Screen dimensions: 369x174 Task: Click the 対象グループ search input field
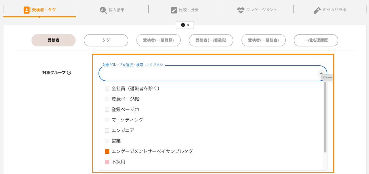click(x=209, y=73)
